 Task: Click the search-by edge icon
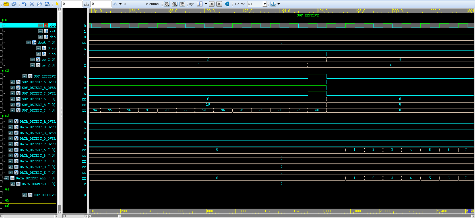pos(200,4)
